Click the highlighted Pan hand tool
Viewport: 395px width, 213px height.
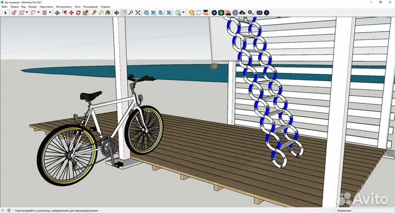[123, 13]
